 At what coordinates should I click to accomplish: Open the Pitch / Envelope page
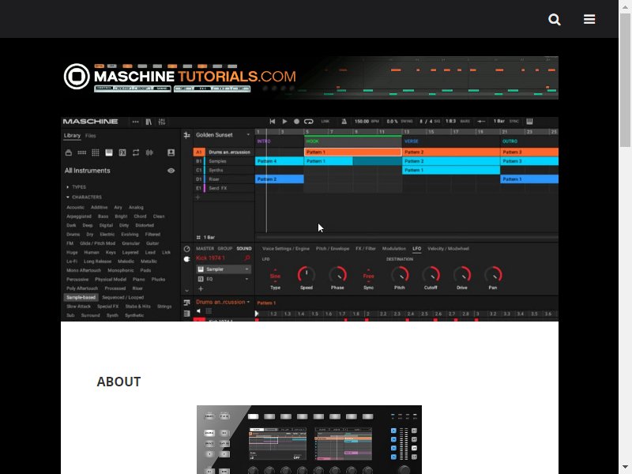pos(333,249)
